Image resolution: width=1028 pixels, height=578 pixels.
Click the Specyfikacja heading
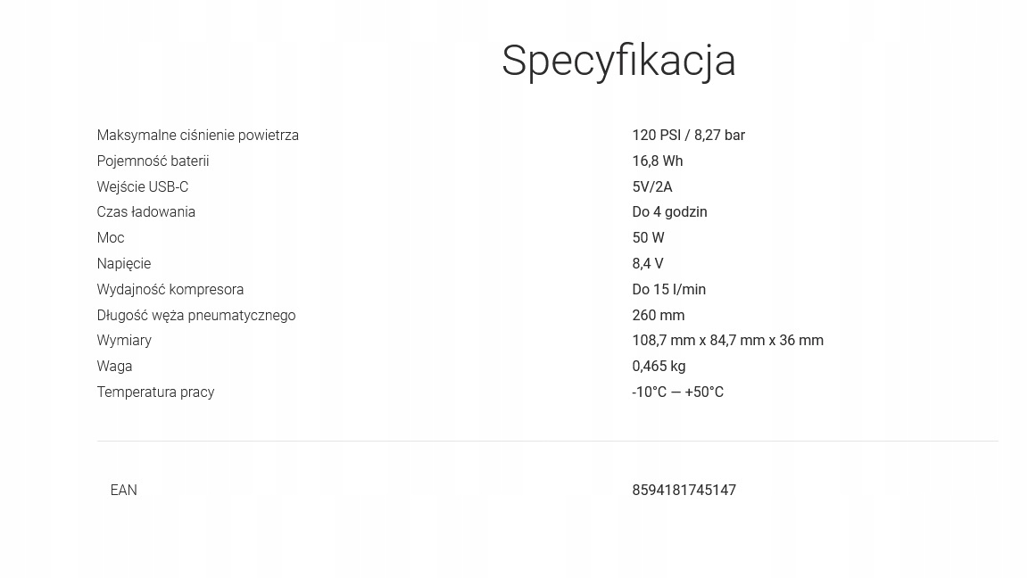coord(618,61)
